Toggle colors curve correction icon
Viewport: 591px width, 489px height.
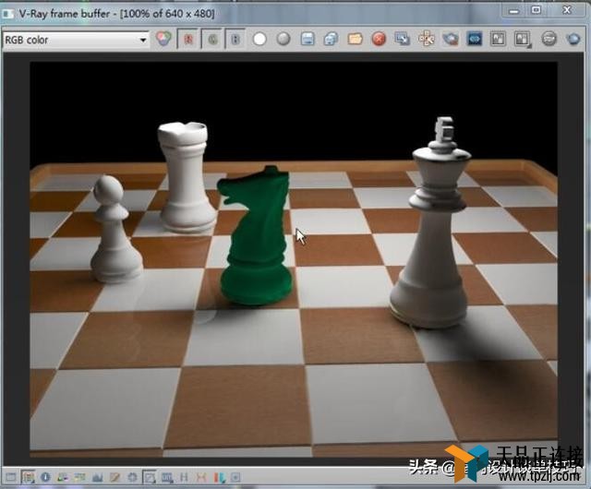coord(79,477)
